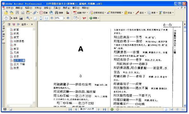Select the 目录 bookmark
This screenshot has height=114, width=189.
click(x=16, y=57)
